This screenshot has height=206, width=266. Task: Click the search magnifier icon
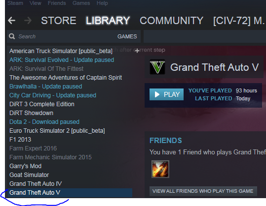pyautogui.click(x=12, y=36)
